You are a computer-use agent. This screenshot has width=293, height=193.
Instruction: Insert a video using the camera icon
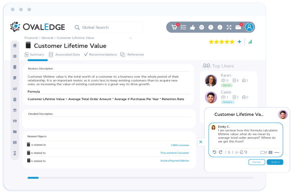(264, 152)
